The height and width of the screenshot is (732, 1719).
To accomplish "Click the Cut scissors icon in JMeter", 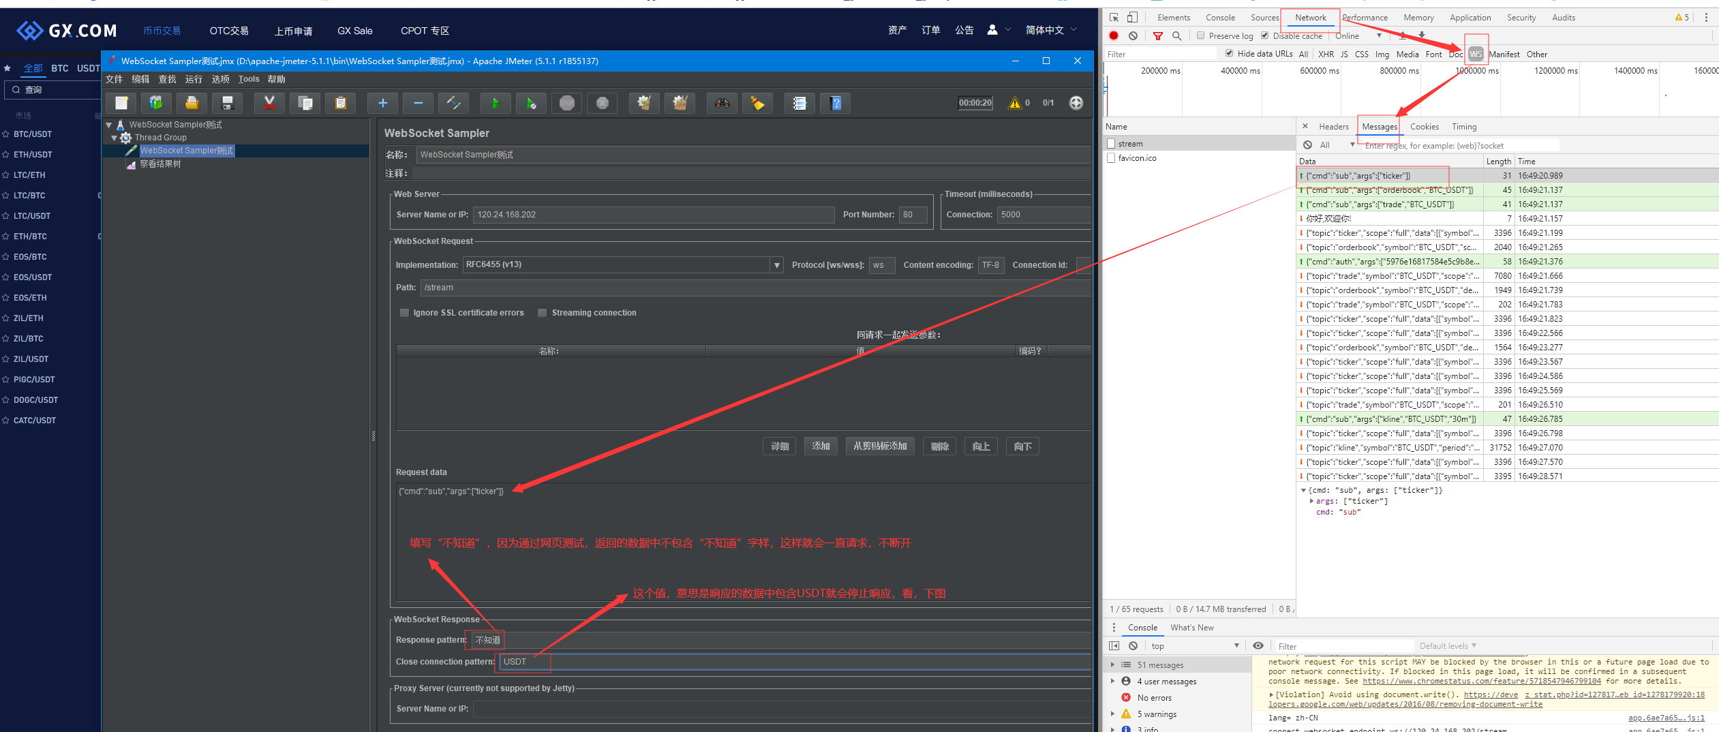I will (270, 103).
